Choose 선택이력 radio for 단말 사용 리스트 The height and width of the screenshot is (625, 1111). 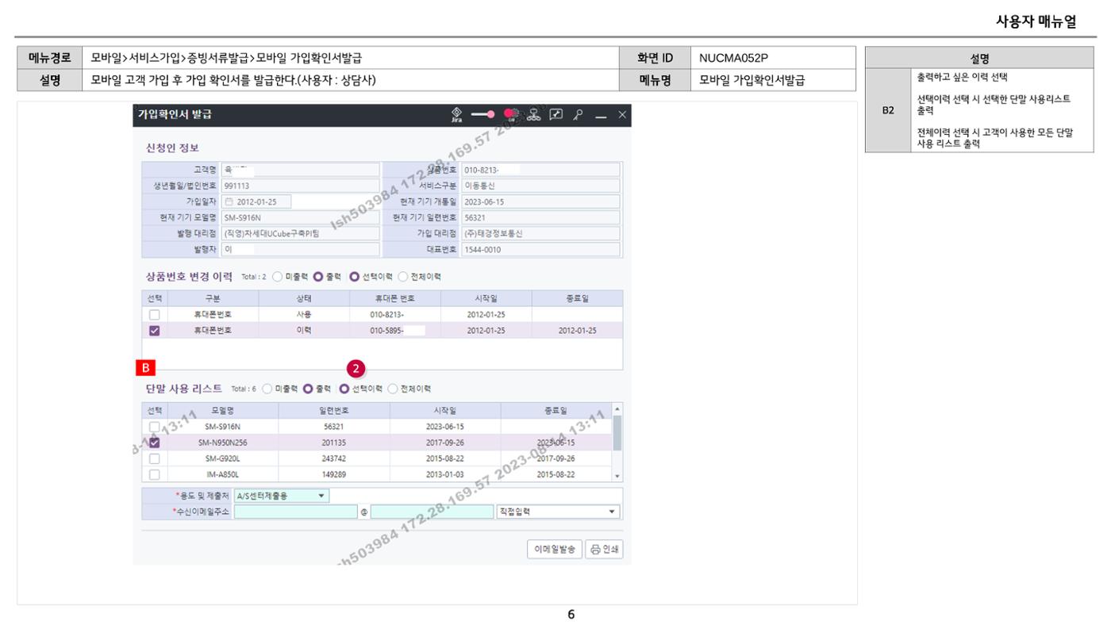[x=344, y=389]
